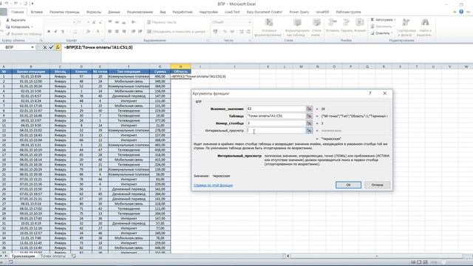
Task: Open Справка по этой функции link
Action: point(214,185)
